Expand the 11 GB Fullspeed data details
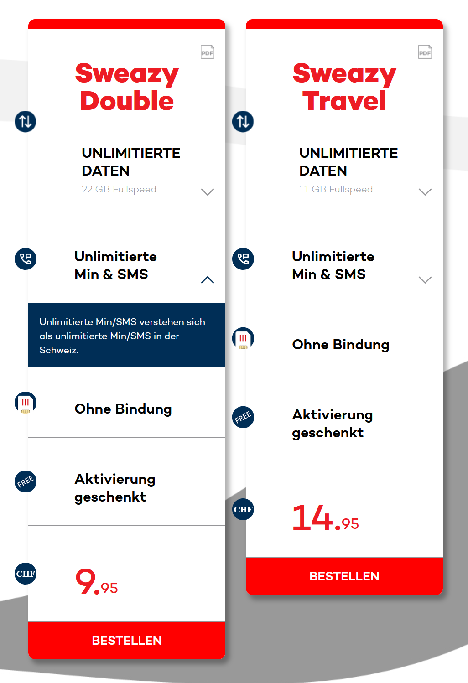 tap(425, 192)
